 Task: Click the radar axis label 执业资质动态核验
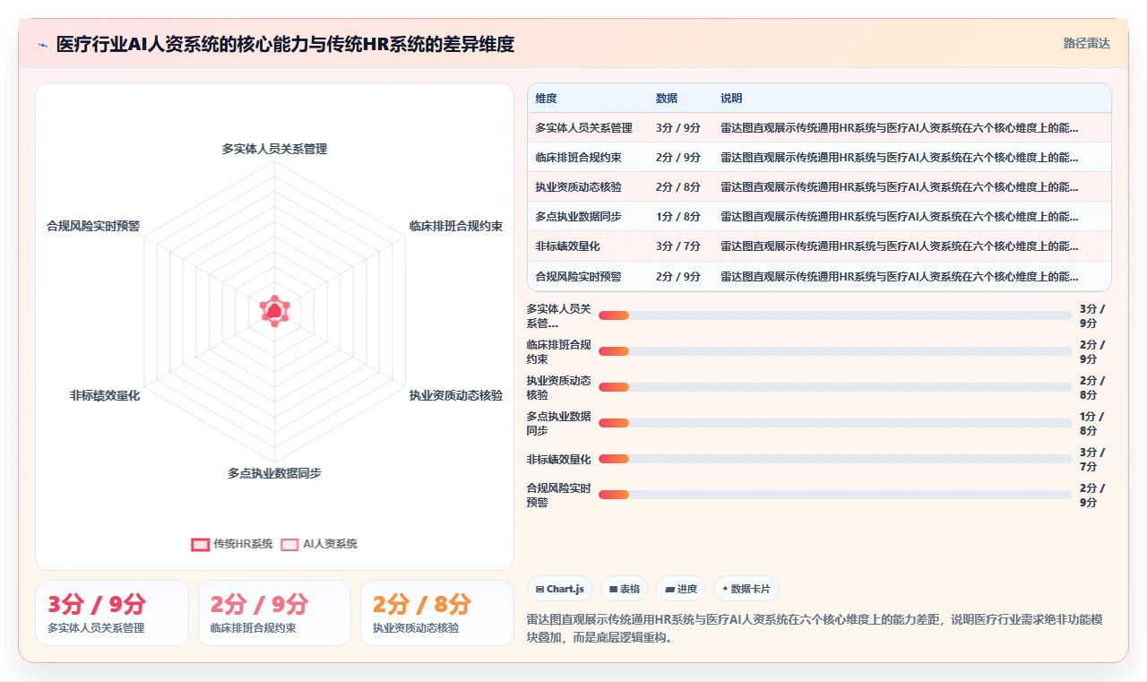click(456, 395)
